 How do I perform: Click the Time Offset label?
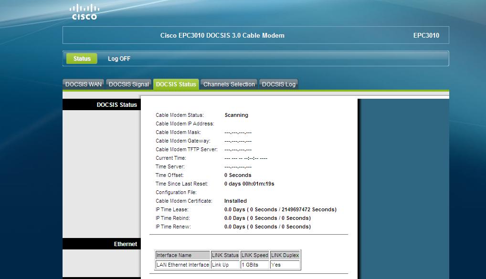(169, 175)
